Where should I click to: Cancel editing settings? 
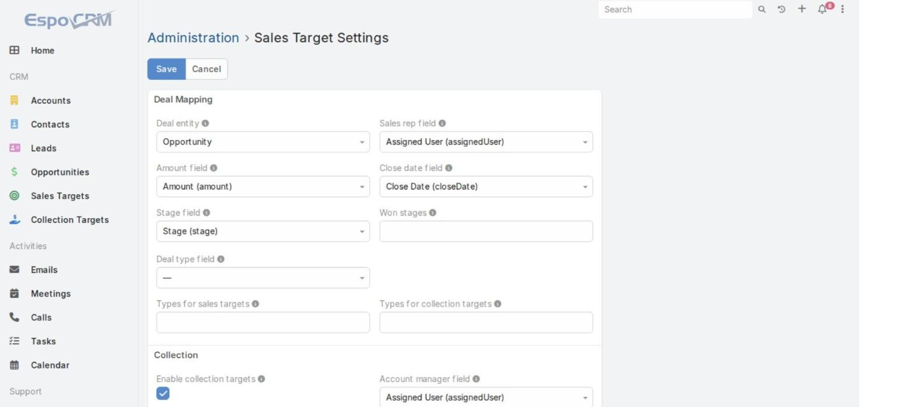[x=207, y=69]
